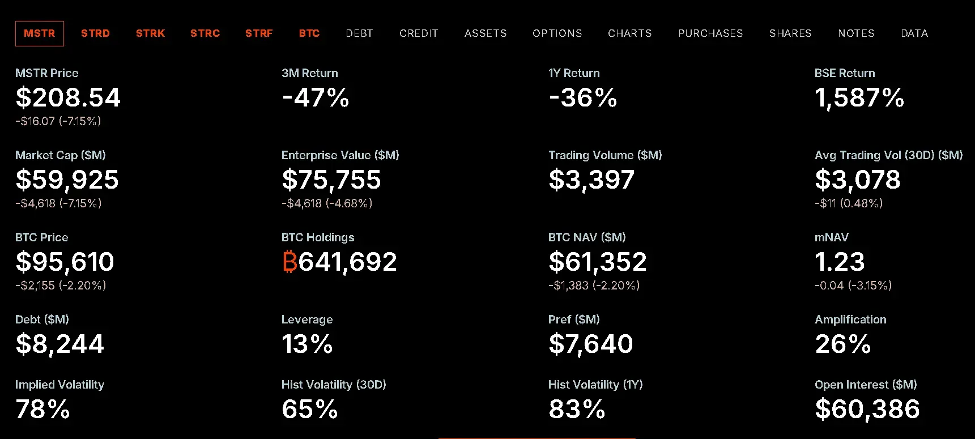The width and height of the screenshot is (975, 439).
Task: Click the STRF tab
Action: [259, 33]
